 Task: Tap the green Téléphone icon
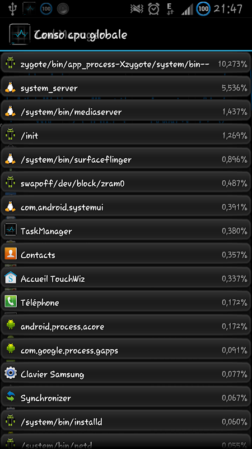[x=11, y=301]
